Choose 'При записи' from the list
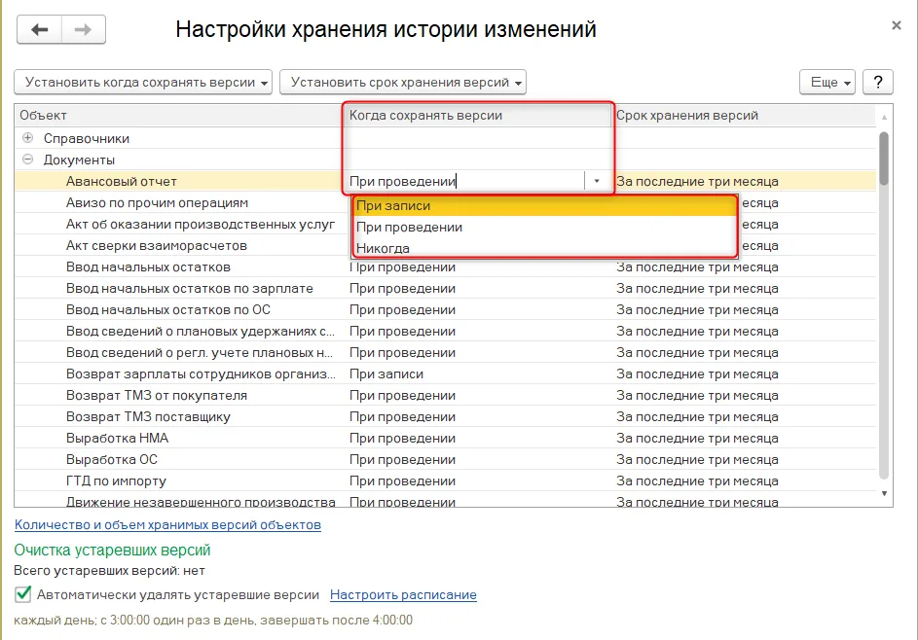This screenshot has width=918, height=640. [544, 206]
